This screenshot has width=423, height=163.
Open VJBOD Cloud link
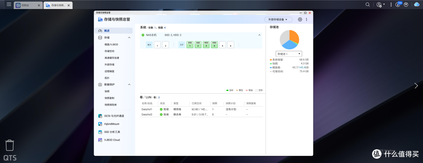coord(112,140)
